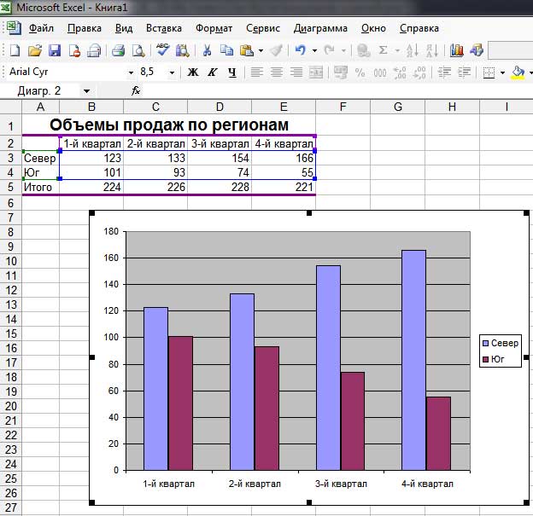This screenshot has height=516, width=533.
Task: Run the spell check tool
Action: pyautogui.click(x=163, y=50)
